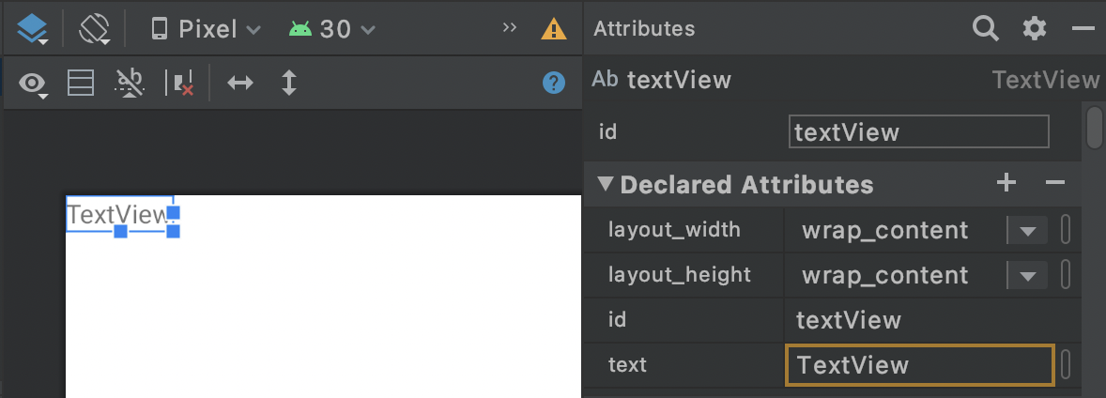Remove attribute using minus button
The height and width of the screenshot is (398, 1106).
pyautogui.click(x=1055, y=183)
